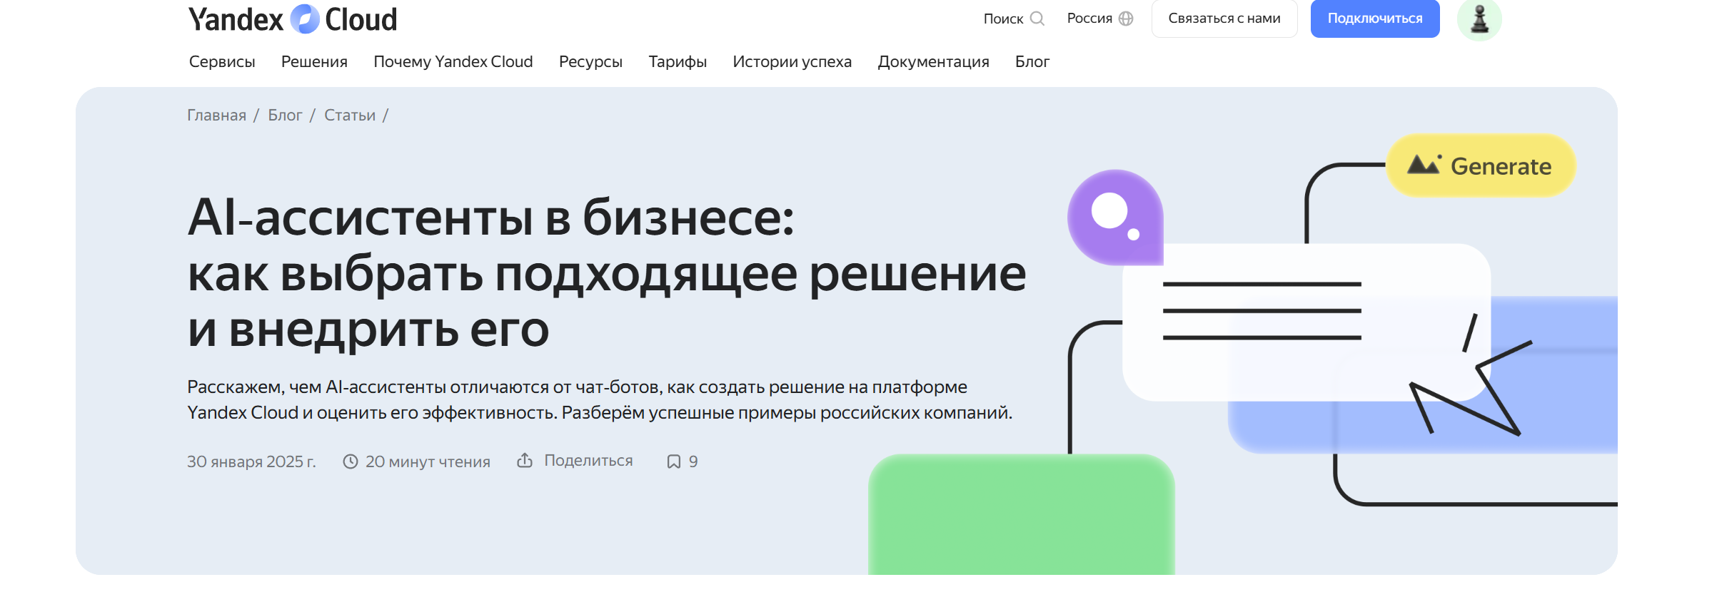Click the search magnifier icon
Image resolution: width=1722 pixels, height=592 pixels.
click(x=1037, y=19)
